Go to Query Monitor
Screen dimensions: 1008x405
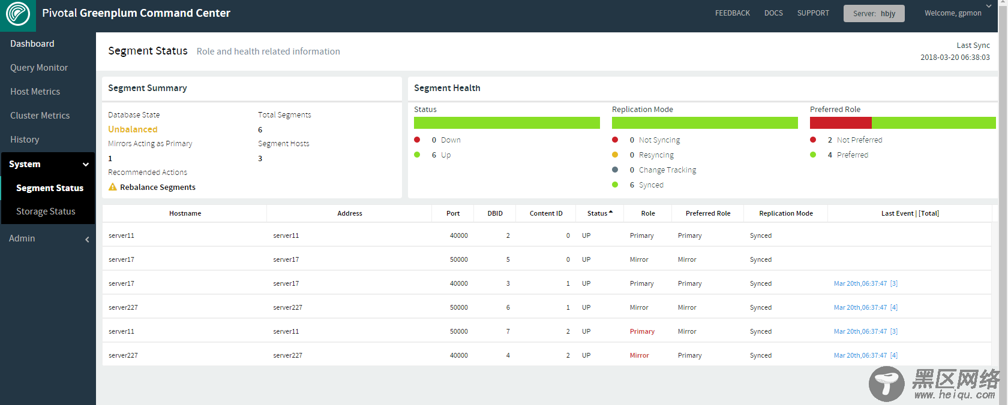(39, 68)
